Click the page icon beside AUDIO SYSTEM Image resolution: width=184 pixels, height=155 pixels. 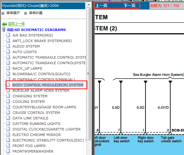point(8,46)
